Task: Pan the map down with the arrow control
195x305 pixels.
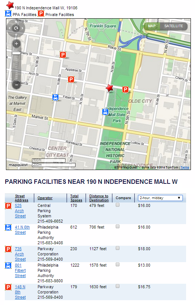Action: [x=16, y=35]
